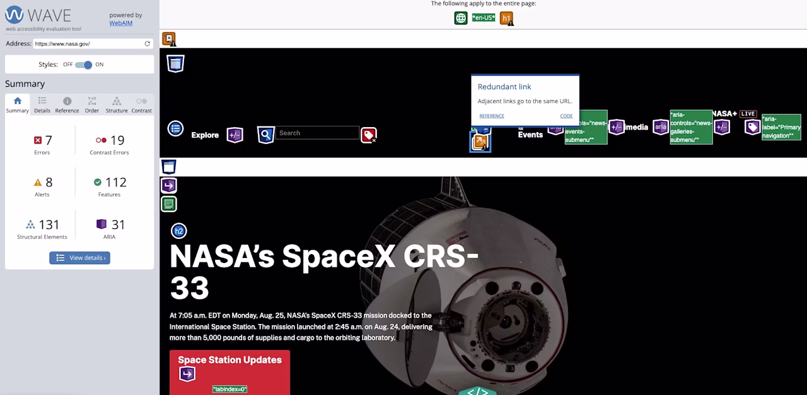Click the purple tag icon beside the Primary navigation label

(x=752, y=128)
